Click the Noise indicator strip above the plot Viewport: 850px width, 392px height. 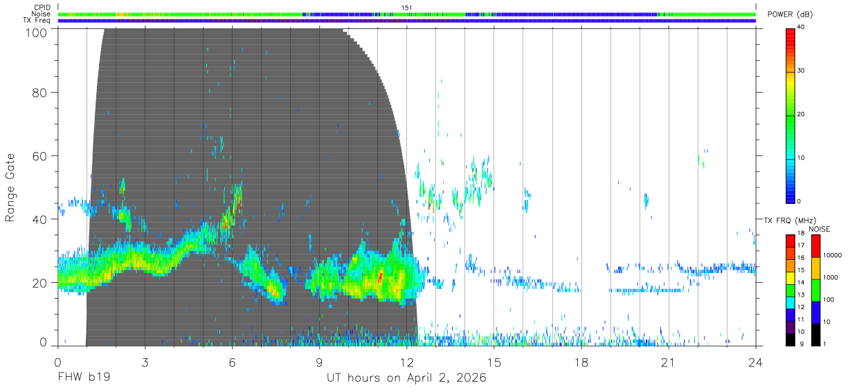pyautogui.click(x=407, y=14)
